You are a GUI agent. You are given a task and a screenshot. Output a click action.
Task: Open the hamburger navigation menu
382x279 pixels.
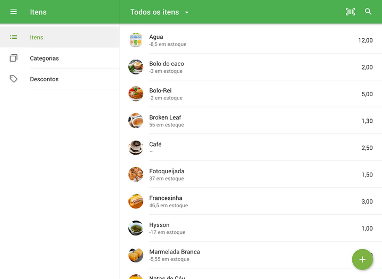pyautogui.click(x=14, y=12)
